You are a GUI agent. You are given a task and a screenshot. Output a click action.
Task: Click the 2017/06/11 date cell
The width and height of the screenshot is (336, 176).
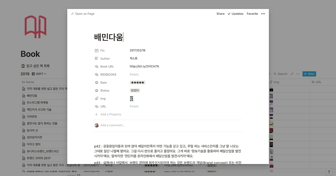point(91,165)
